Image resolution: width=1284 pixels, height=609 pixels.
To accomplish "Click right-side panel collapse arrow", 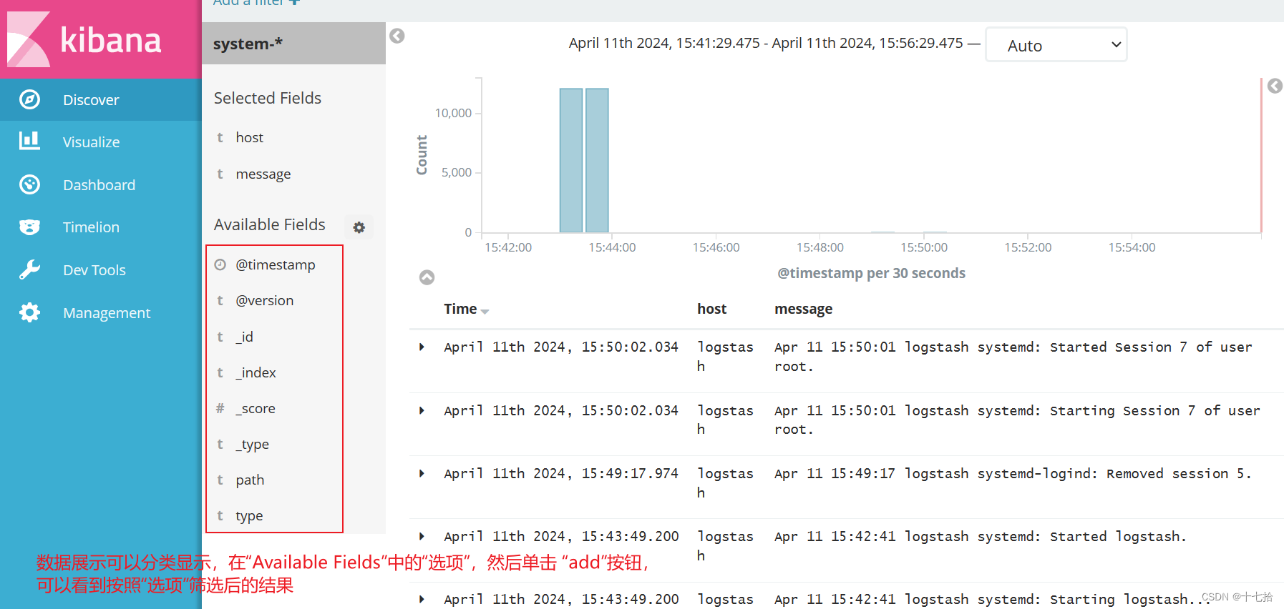I will coord(1275,86).
